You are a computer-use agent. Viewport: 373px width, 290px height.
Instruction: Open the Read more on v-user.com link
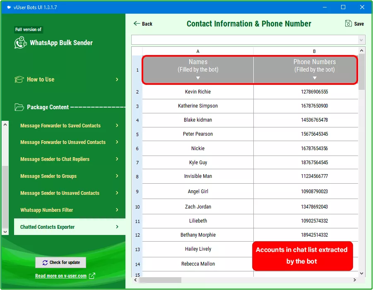[x=61, y=276]
